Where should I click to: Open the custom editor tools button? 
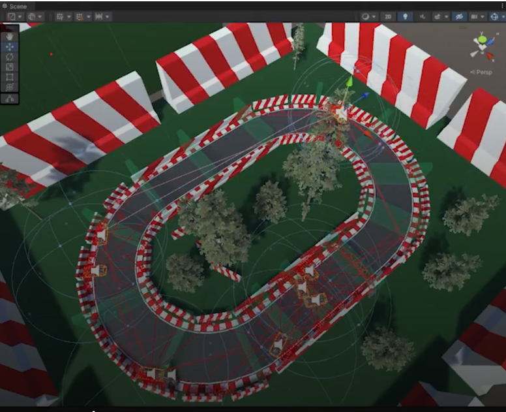click(x=10, y=99)
